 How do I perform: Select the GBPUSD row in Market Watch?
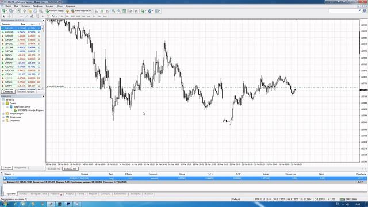coord(21,44)
